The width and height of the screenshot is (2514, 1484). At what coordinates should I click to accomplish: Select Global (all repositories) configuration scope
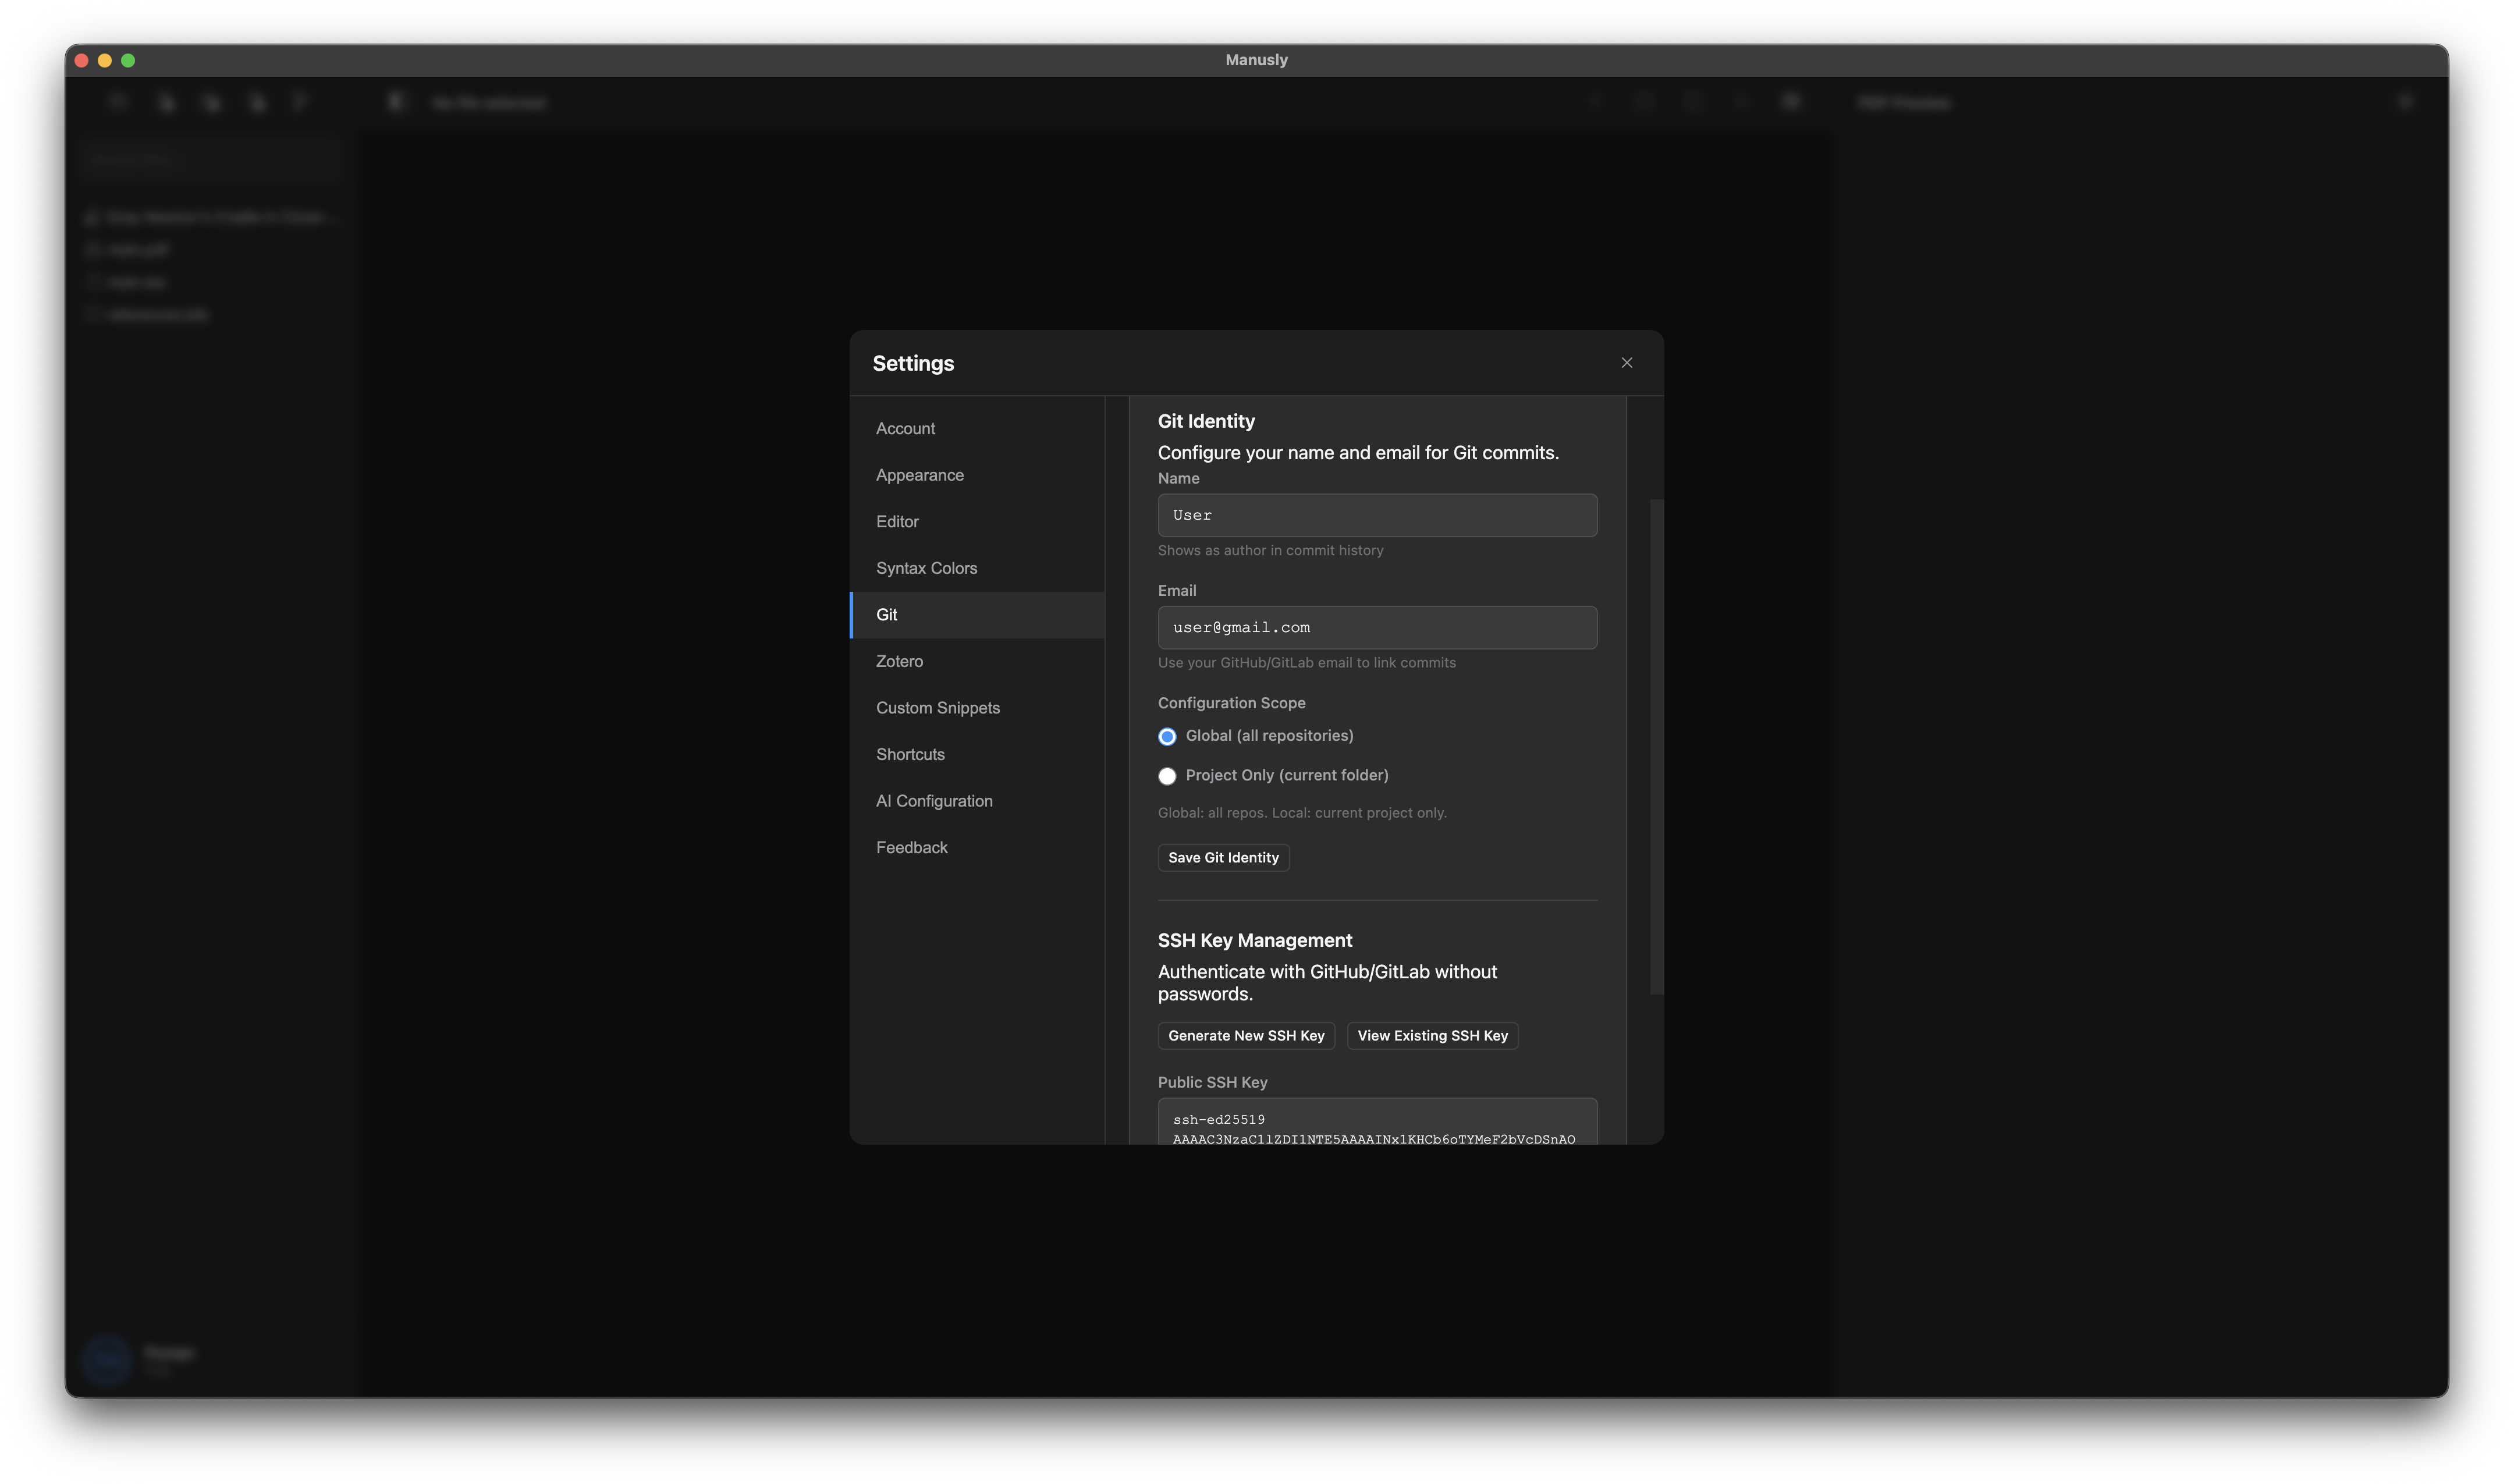1167,736
